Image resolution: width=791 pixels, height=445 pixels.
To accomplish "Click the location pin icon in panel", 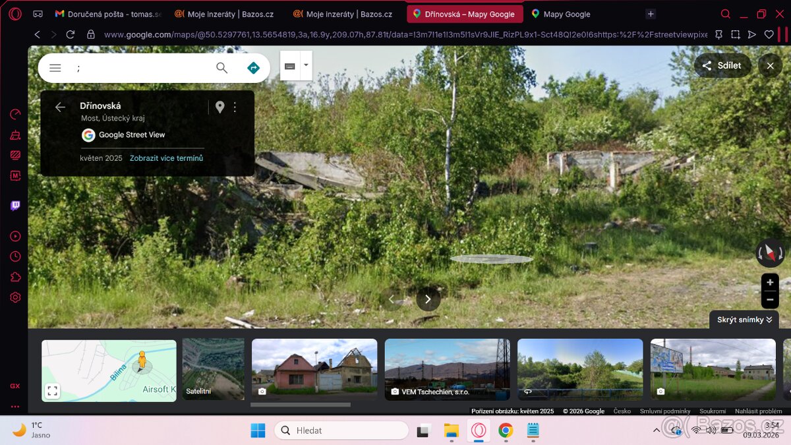I will (220, 107).
